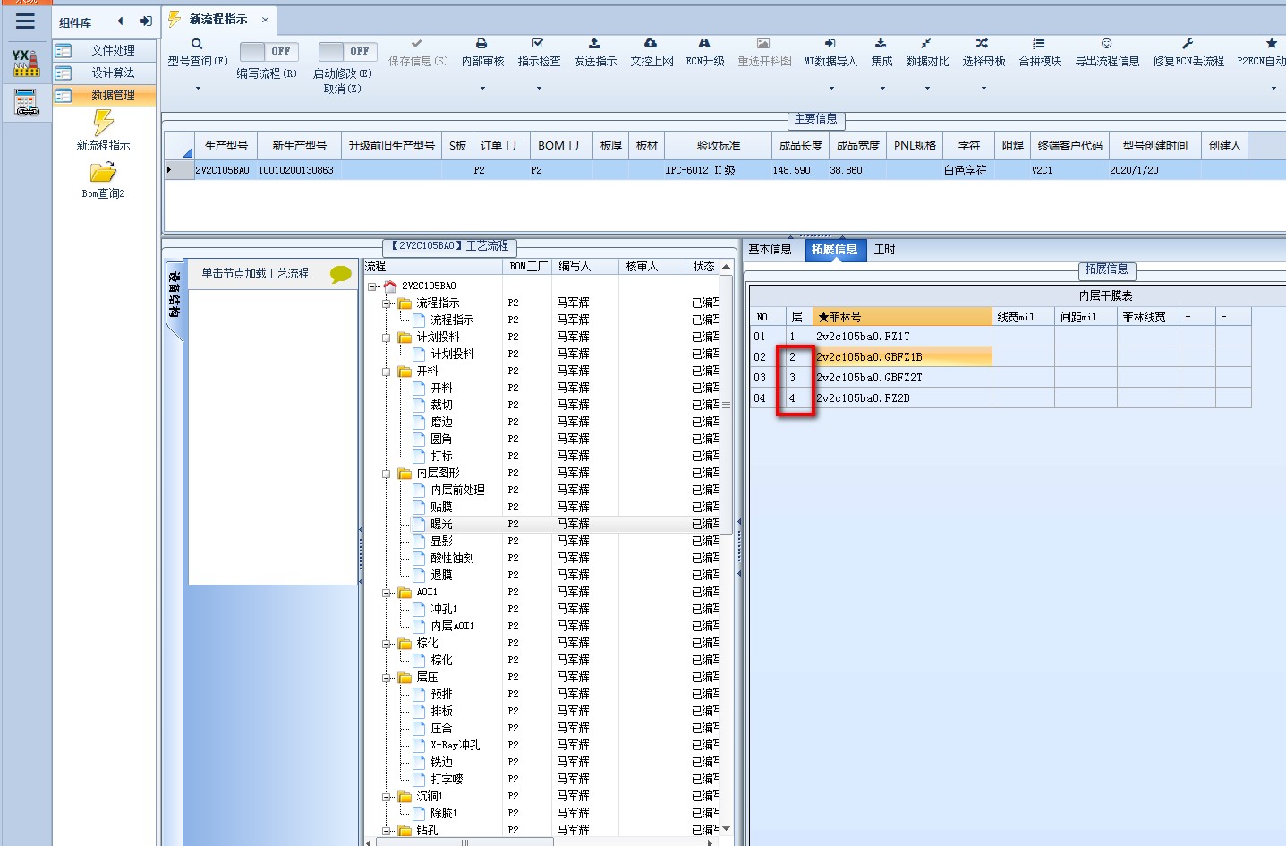The image size is (1286, 846).
Task: Click the 内部审核 print icon
Action: tap(481, 43)
